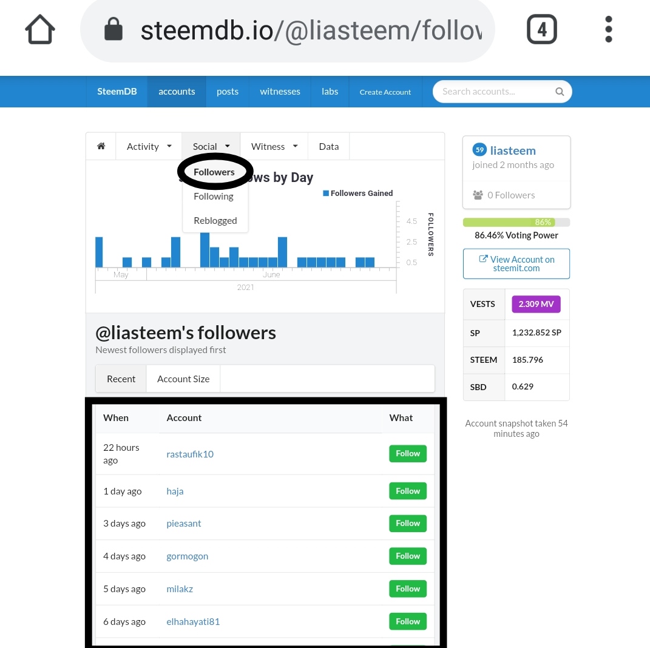Collapse the Social dropdown

[211, 146]
